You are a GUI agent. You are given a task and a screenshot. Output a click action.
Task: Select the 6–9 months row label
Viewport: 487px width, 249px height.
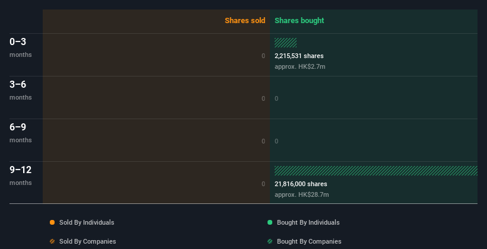coord(21,133)
